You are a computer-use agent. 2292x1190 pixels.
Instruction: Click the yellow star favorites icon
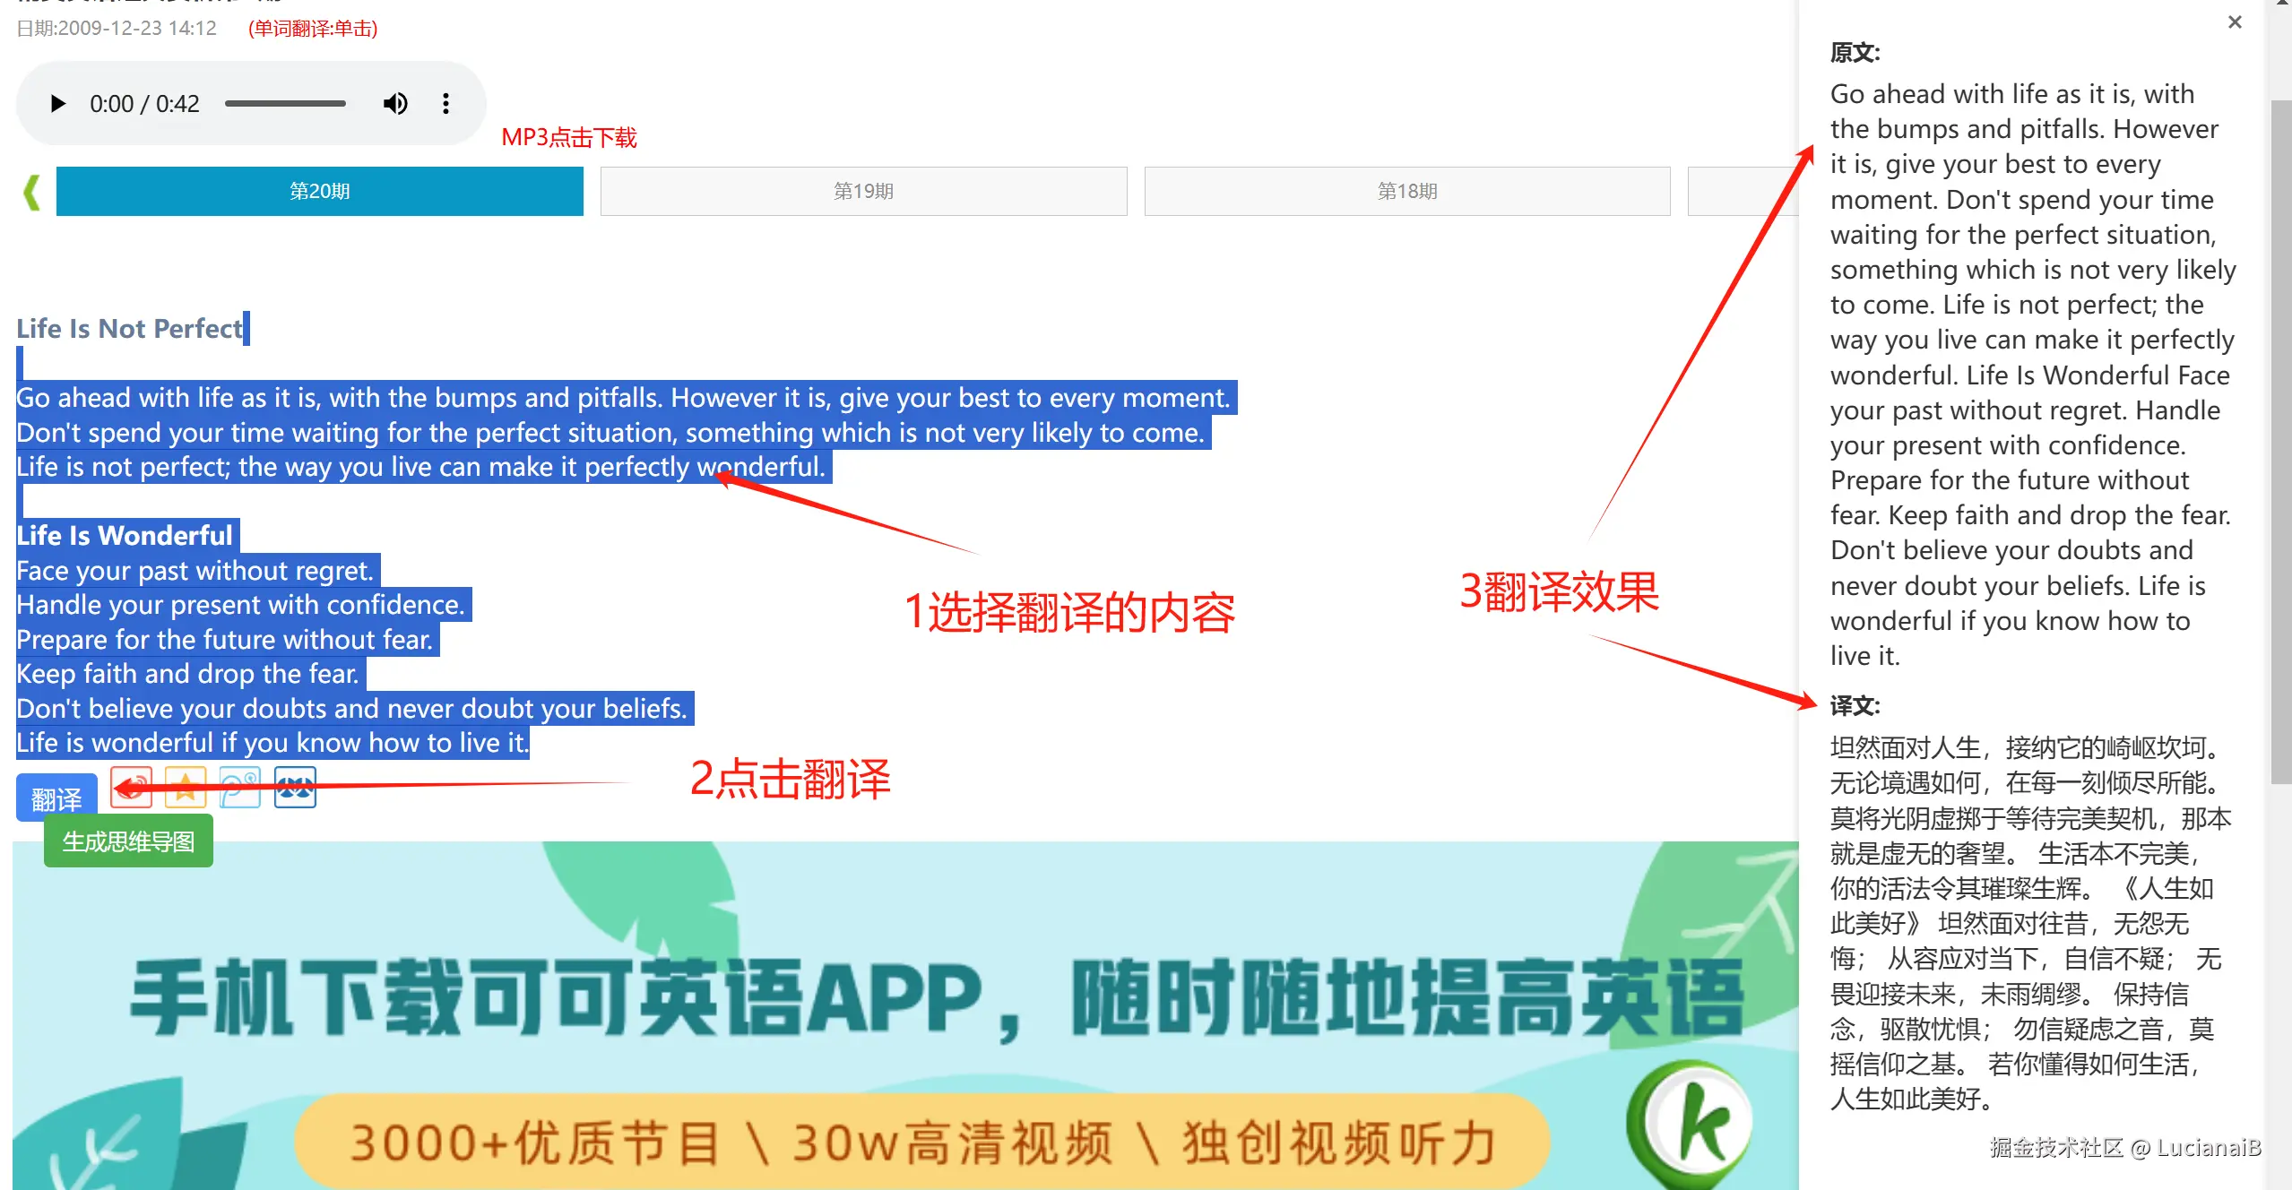click(x=186, y=788)
